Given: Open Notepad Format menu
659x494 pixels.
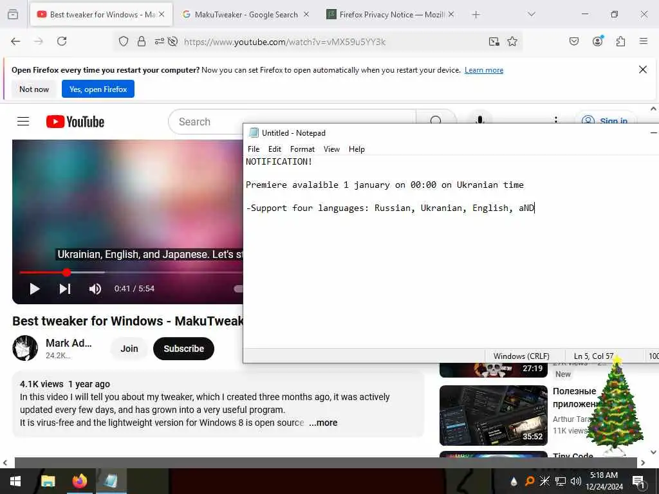Looking at the screenshot, I should click(x=302, y=149).
